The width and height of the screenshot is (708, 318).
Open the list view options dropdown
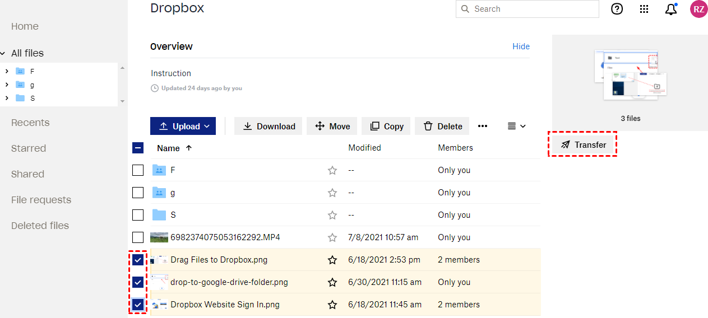516,126
